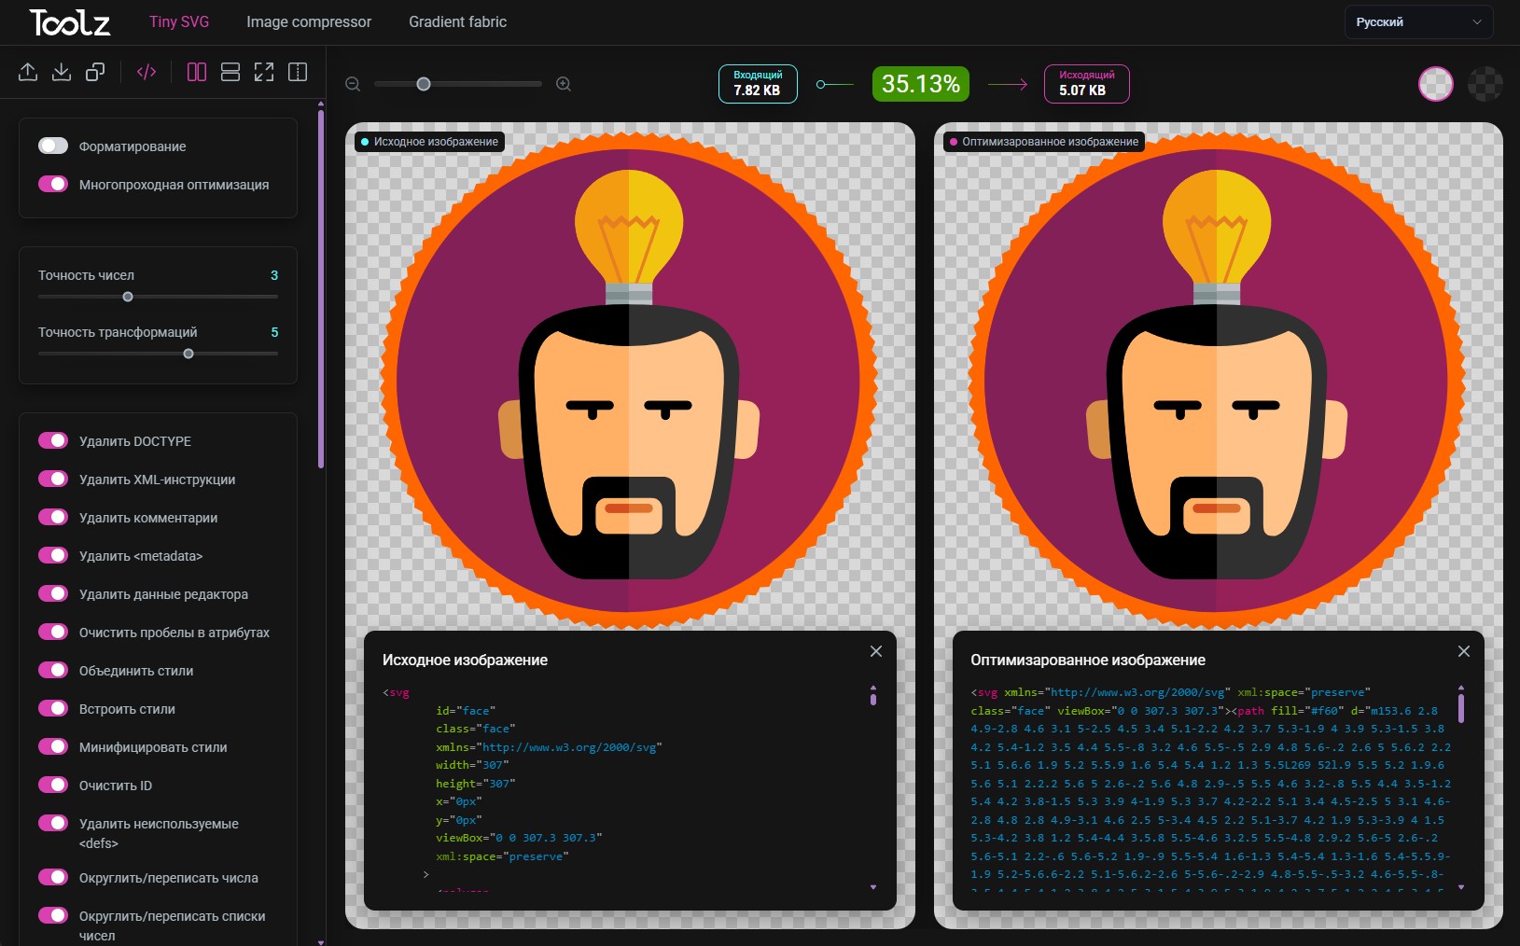
Task: Close the Оптимизарованное изображение code panel
Action: pyautogui.click(x=1463, y=651)
